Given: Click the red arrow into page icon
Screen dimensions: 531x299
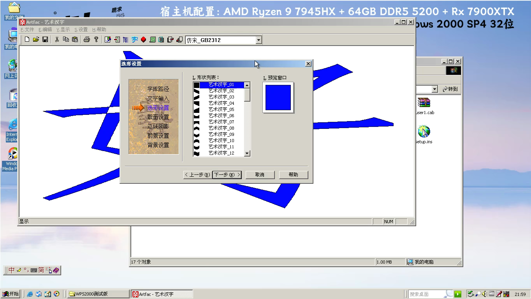Looking at the screenshot, I should point(117,39).
